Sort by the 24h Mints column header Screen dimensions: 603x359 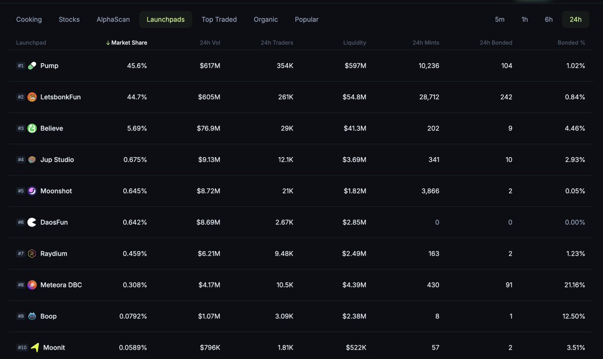[x=426, y=43]
